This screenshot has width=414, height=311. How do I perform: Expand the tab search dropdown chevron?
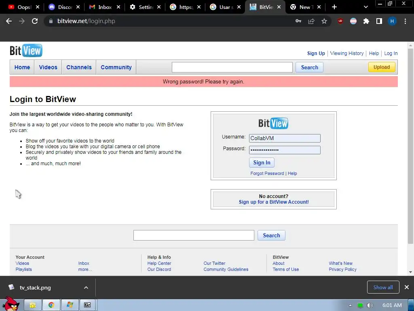[x=365, y=7]
